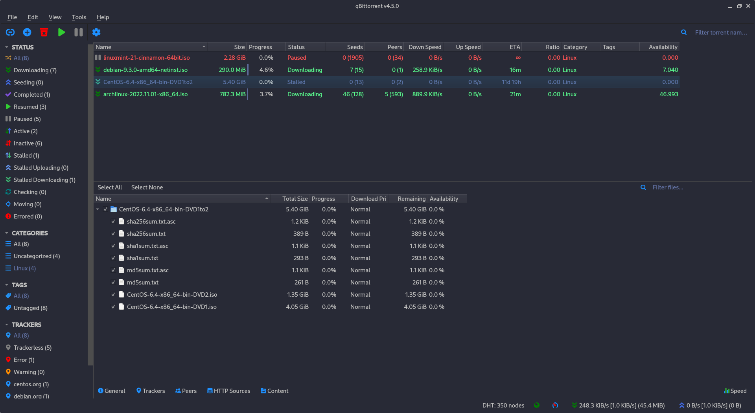
Task: Click the torrent name filter search icon
Action: 684,33
